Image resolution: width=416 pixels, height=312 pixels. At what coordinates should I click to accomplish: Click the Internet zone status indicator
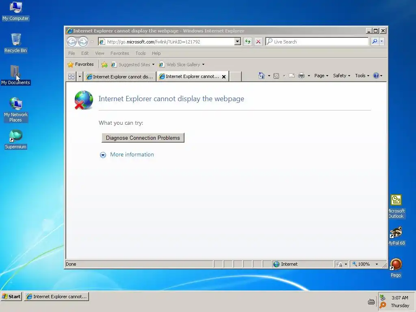[x=302, y=264]
